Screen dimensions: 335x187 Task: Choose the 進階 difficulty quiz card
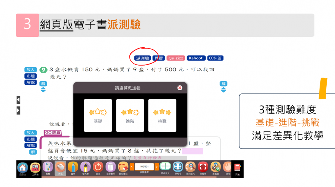click(x=130, y=115)
